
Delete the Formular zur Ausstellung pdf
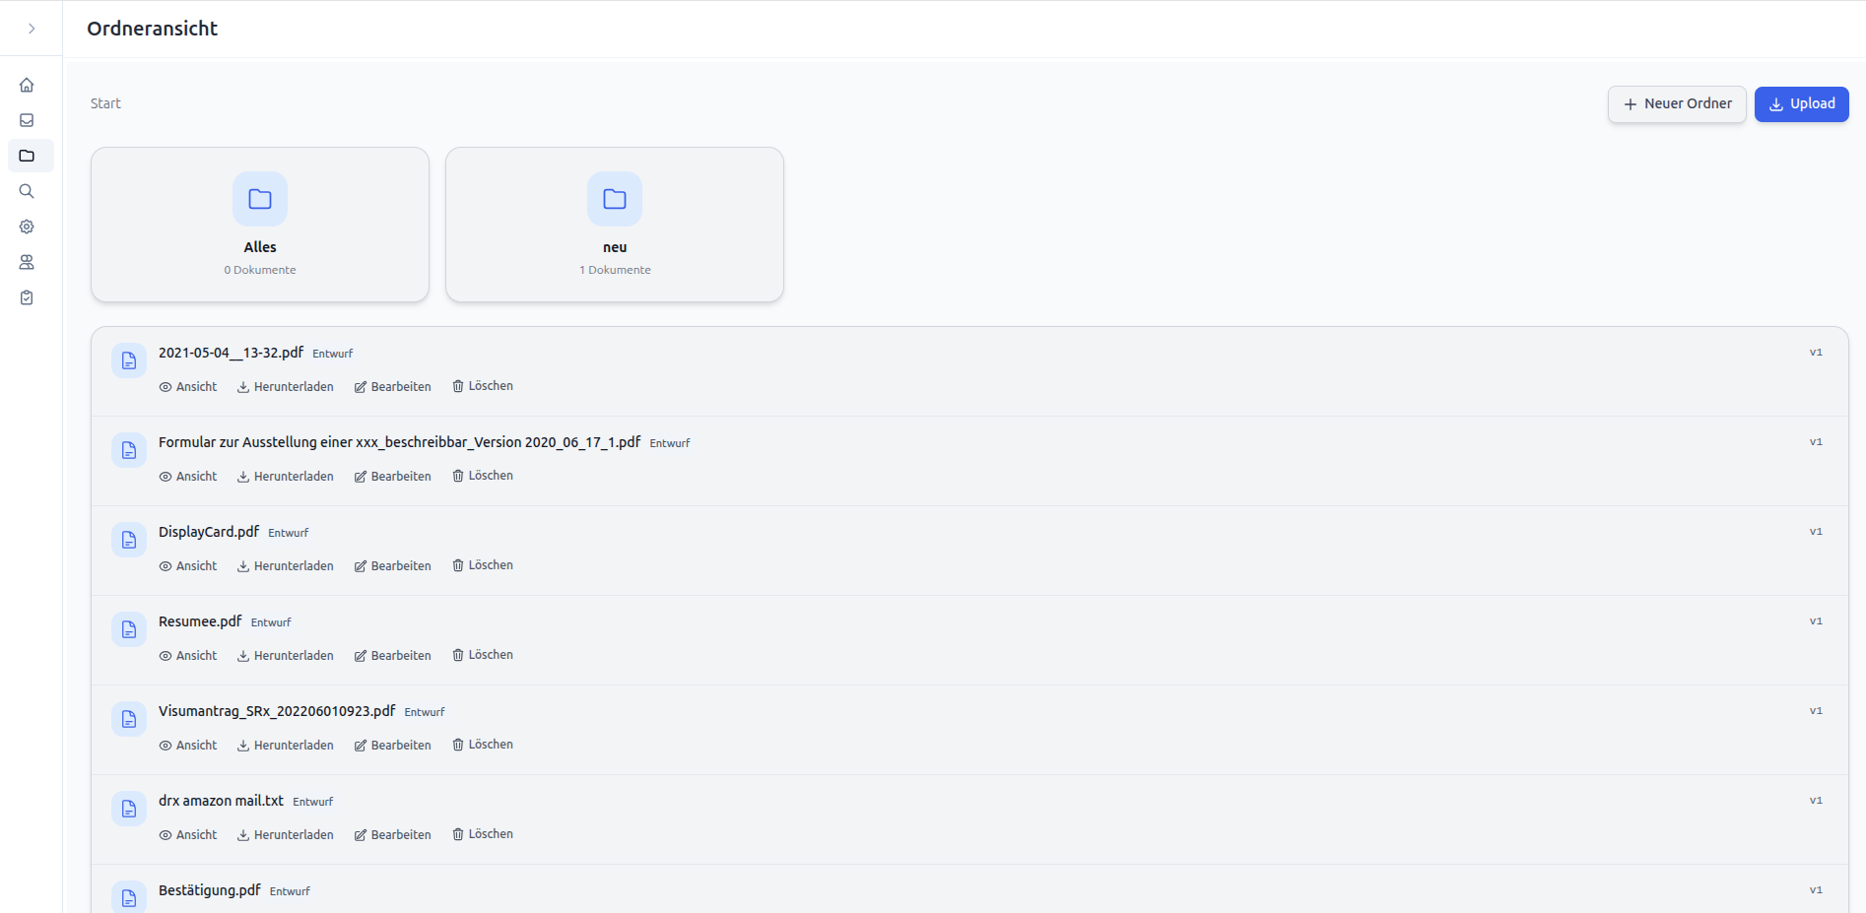tap(483, 476)
